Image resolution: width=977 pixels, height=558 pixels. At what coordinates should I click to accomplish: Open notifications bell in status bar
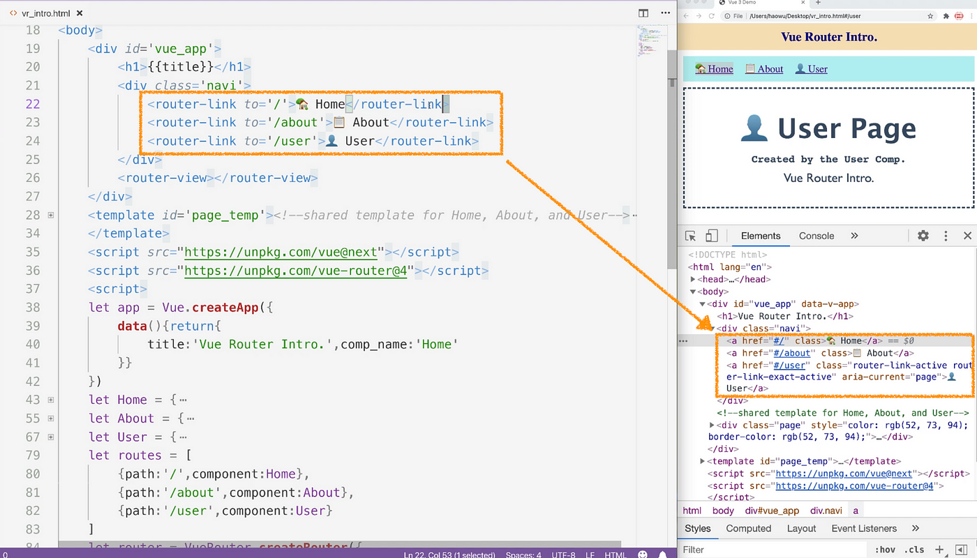663,555
